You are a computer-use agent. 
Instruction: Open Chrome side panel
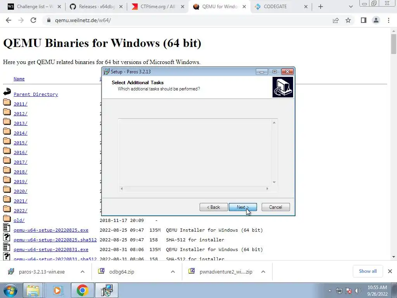coord(364,20)
